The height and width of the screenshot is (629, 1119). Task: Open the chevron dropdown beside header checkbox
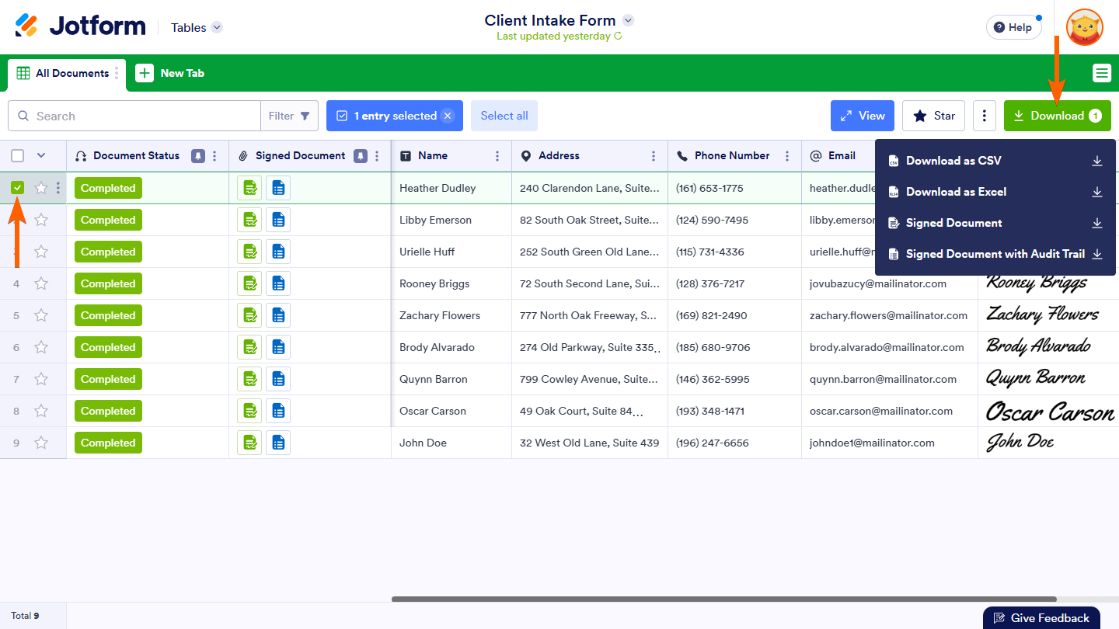point(41,155)
